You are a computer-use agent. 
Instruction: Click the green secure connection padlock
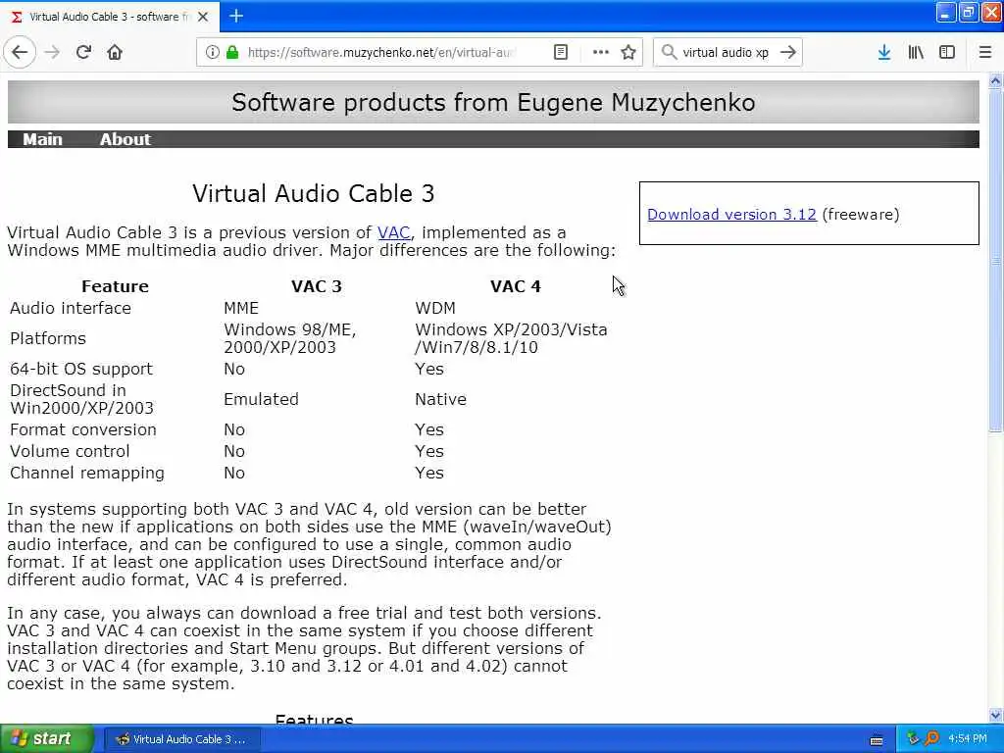pyautogui.click(x=231, y=52)
